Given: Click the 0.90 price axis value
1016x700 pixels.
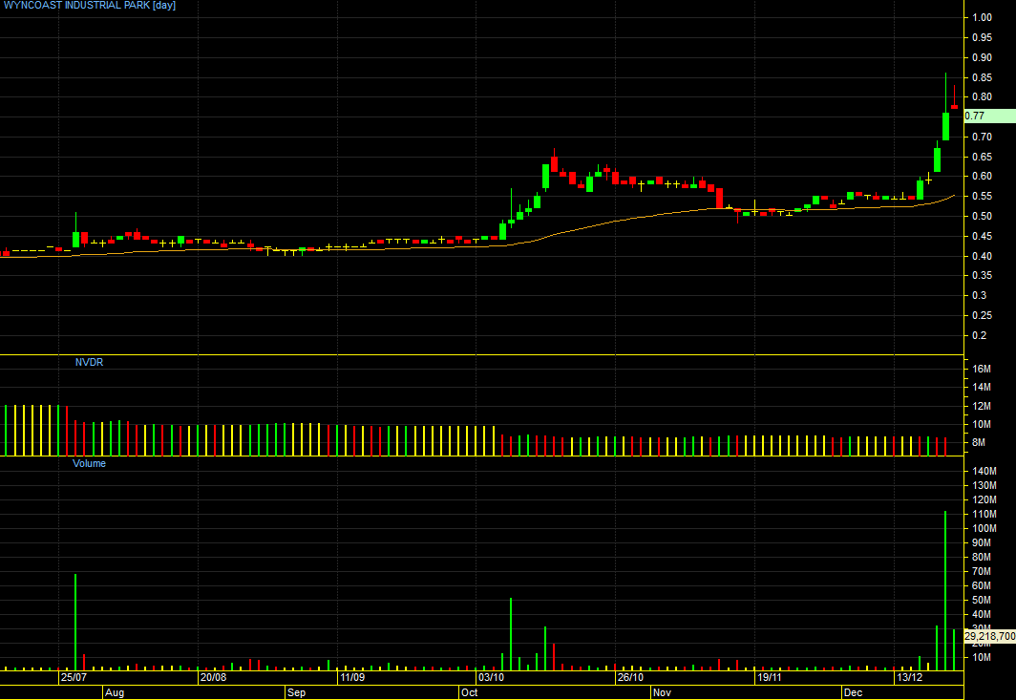Looking at the screenshot, I should click(x=983, y=57).
